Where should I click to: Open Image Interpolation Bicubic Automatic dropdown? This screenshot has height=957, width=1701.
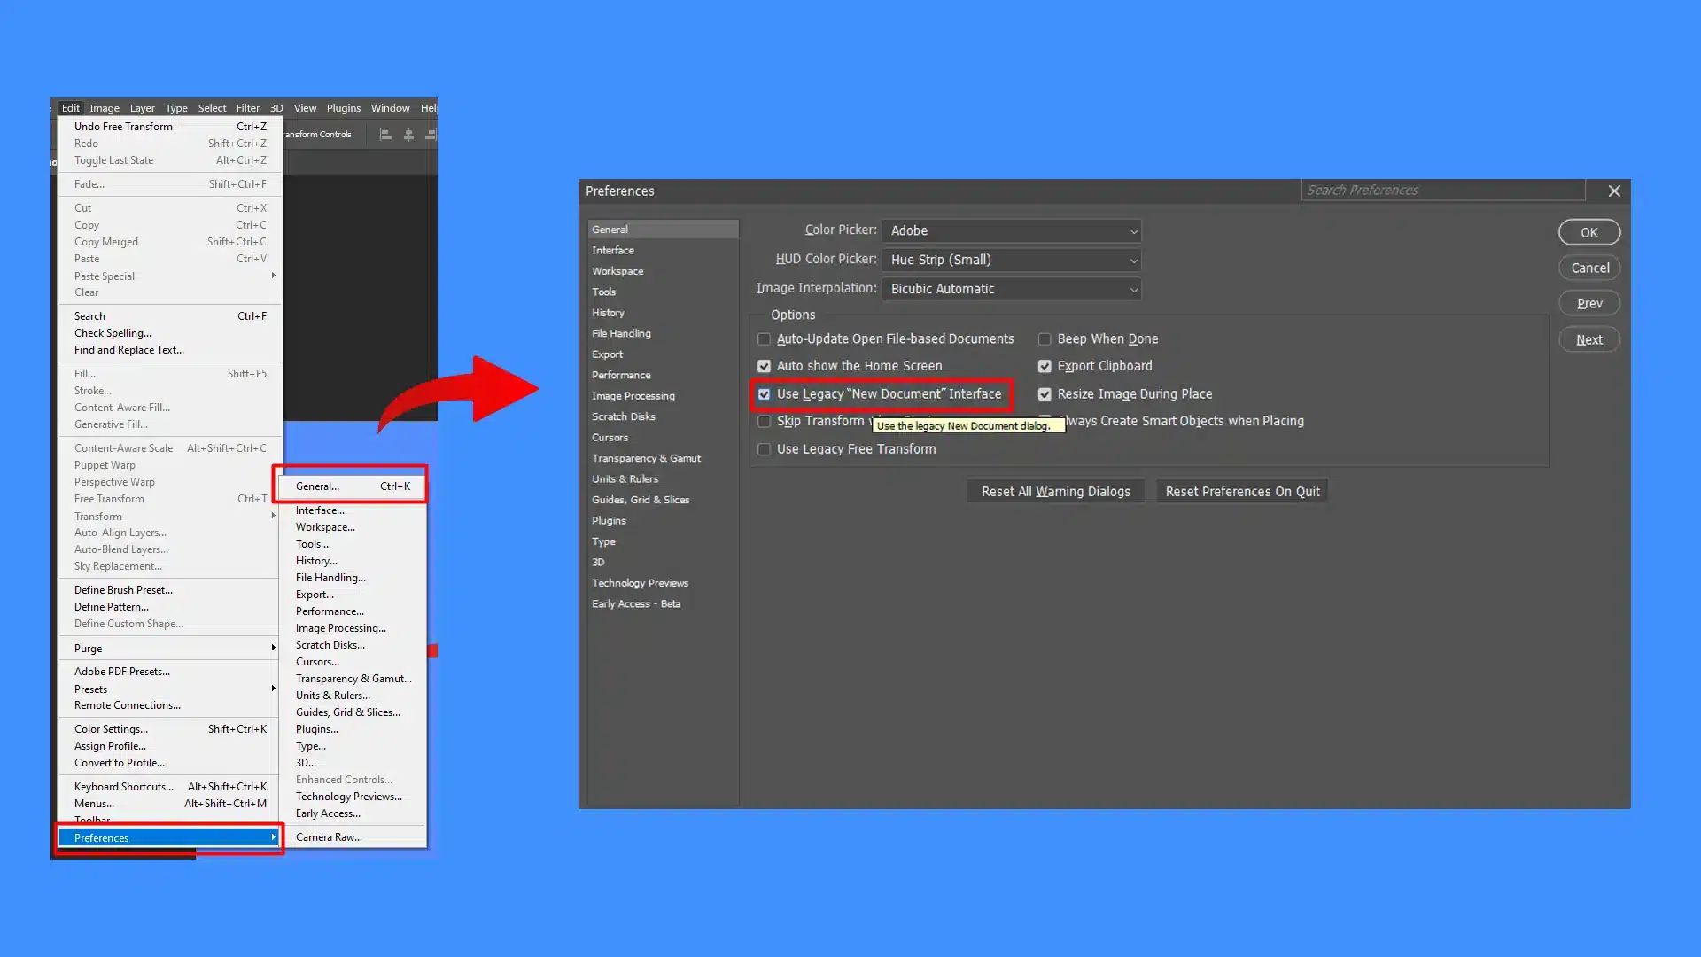1011,289
